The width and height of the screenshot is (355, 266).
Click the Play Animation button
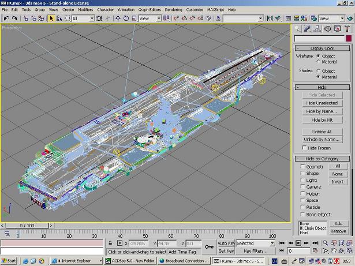pyautogui.click(x=298, y=243)
